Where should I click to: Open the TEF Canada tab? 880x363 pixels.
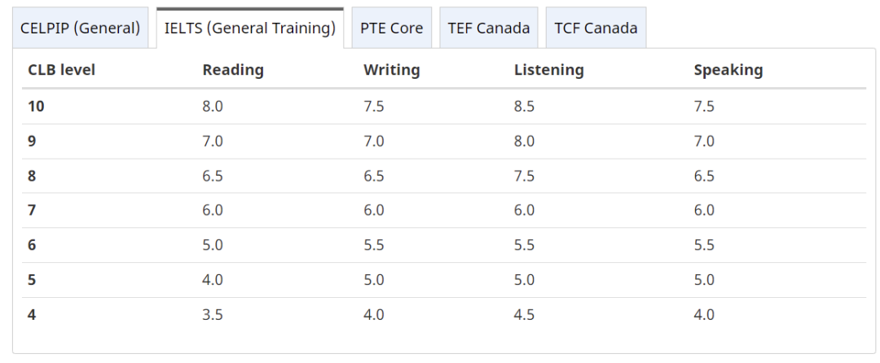[489, 28]
